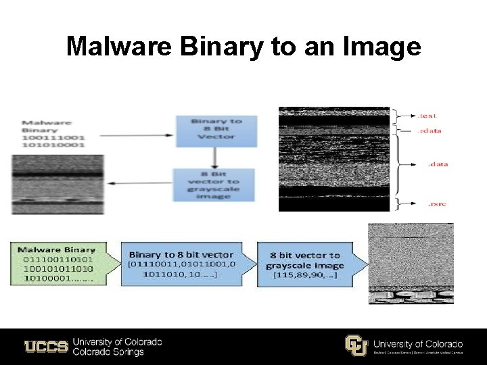Click the '8 Bit vector to grayscale image' blue box
Screen dimensions: 487x365
pyautogui.click(x=214, y=185)
